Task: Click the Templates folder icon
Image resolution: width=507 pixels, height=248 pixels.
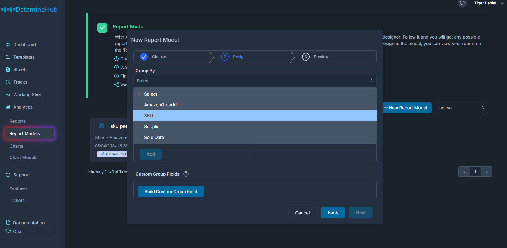Action: [x=8, y=57]
